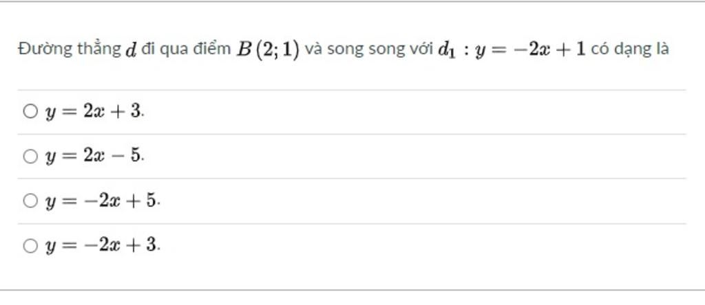The width and height of the screenshot is (705, 305).
Task: Click the equation y = −2x + 1 in the question
Action: [x=530, y=49]
